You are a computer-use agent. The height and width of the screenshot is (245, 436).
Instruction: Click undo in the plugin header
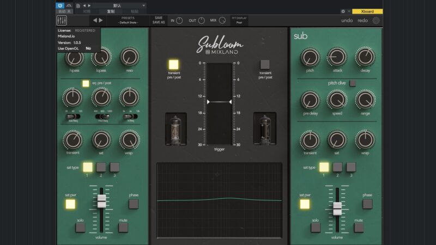(347, 21)
